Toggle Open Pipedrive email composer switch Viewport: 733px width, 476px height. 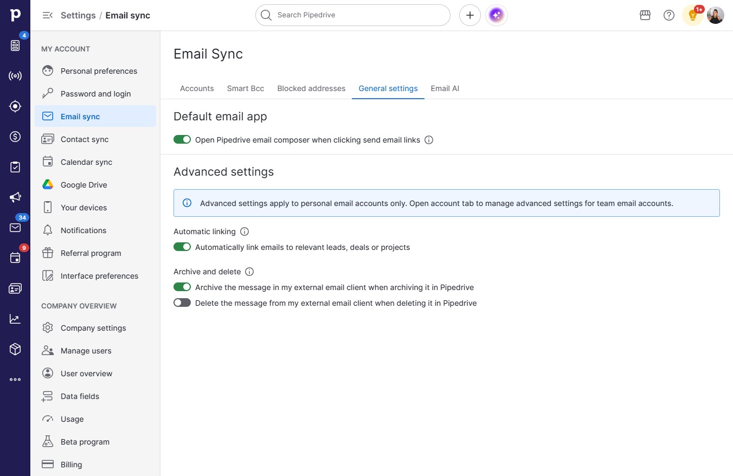[182, 140]
